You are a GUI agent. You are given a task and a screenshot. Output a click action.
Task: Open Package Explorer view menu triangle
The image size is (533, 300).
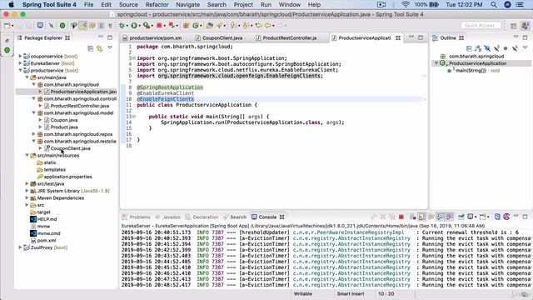tap(110, 47)
